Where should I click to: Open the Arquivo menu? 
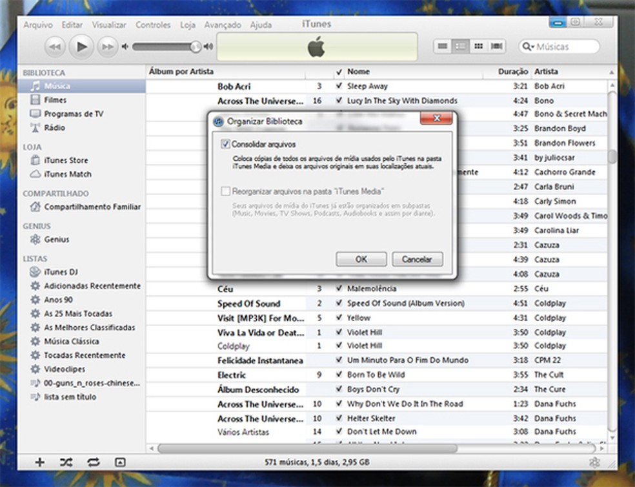tap(38, 25)
